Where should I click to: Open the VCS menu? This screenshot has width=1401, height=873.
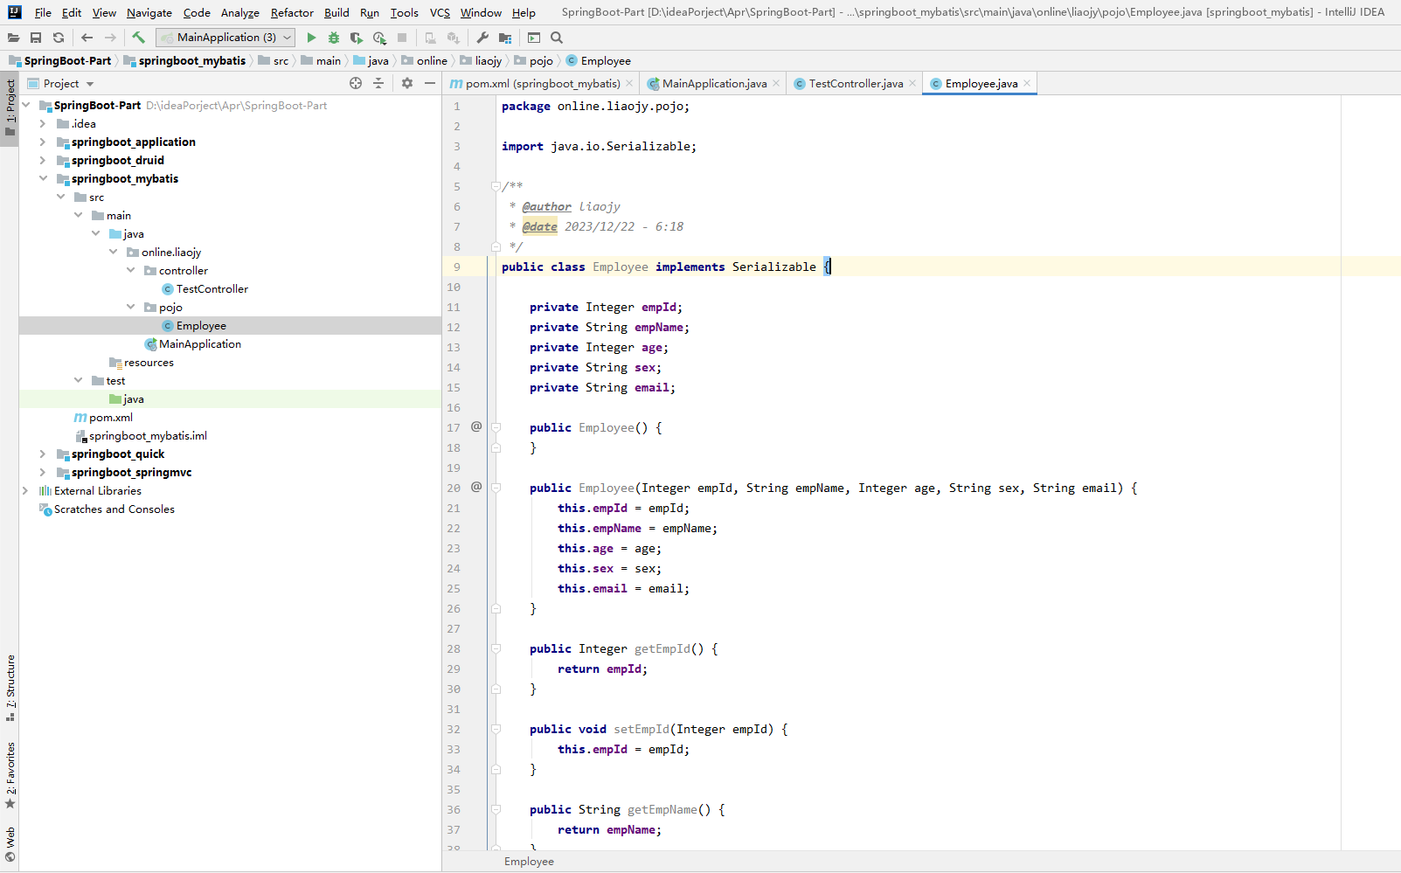[x=440, y=12]
